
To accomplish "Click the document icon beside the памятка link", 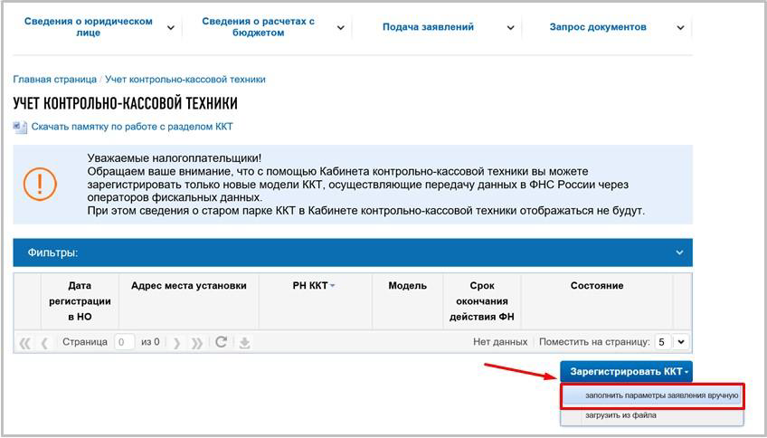I will pyautogui.click(x=20, y=127).
